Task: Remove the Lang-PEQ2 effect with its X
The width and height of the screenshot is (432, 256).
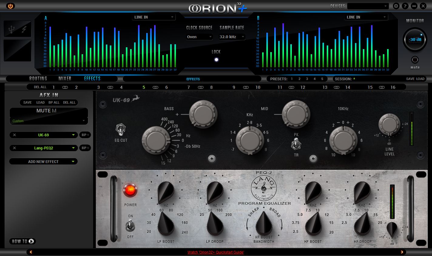Action: point(15,148)
